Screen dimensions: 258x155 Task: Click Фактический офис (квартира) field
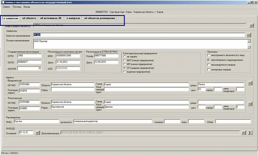coord(240,107)
